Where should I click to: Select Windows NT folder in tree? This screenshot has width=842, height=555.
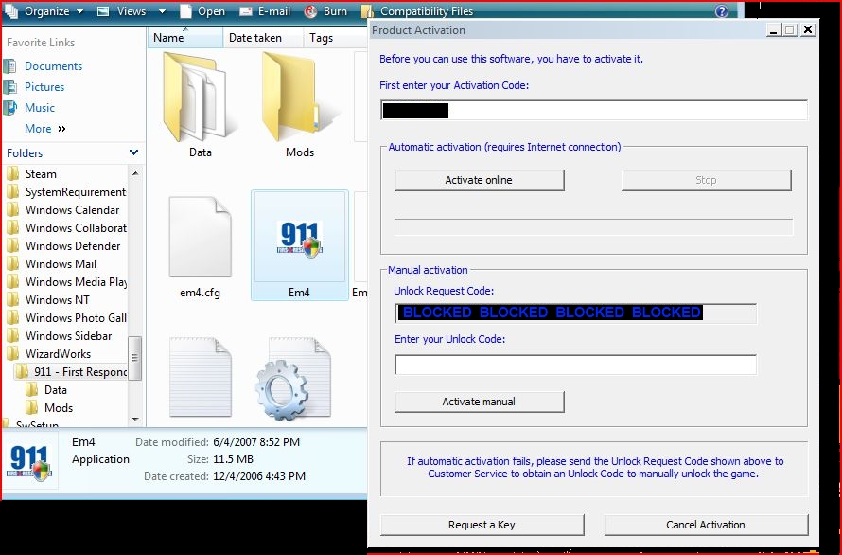pos(57,300)
